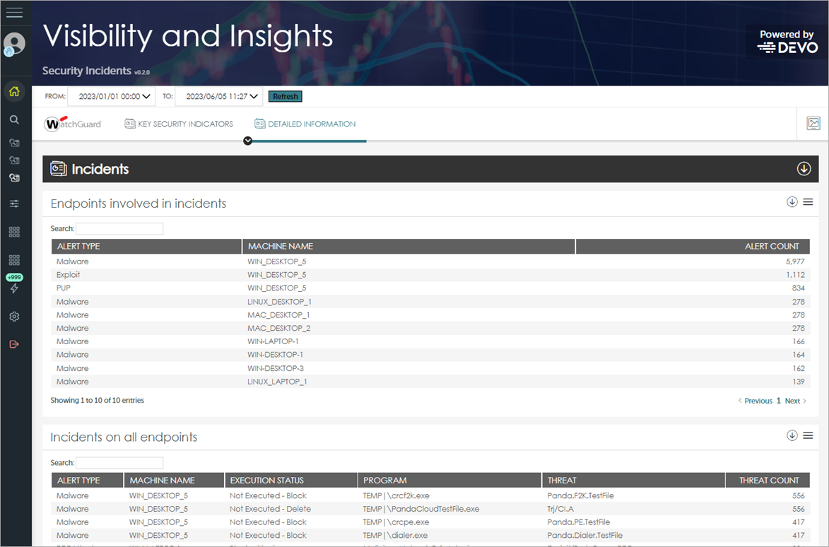Open the apps grid icon in the sidebar
This screenshot has height=547, width=829.
click(14, 232)
